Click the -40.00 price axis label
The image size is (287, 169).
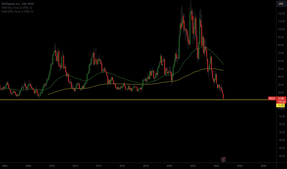tap(281, 140)
